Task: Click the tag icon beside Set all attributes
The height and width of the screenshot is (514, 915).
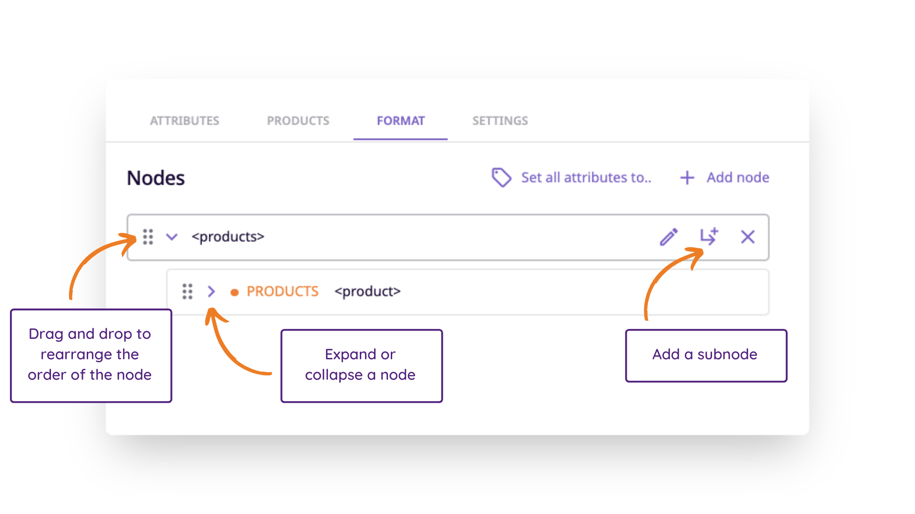Action: [x=501, y=178]
